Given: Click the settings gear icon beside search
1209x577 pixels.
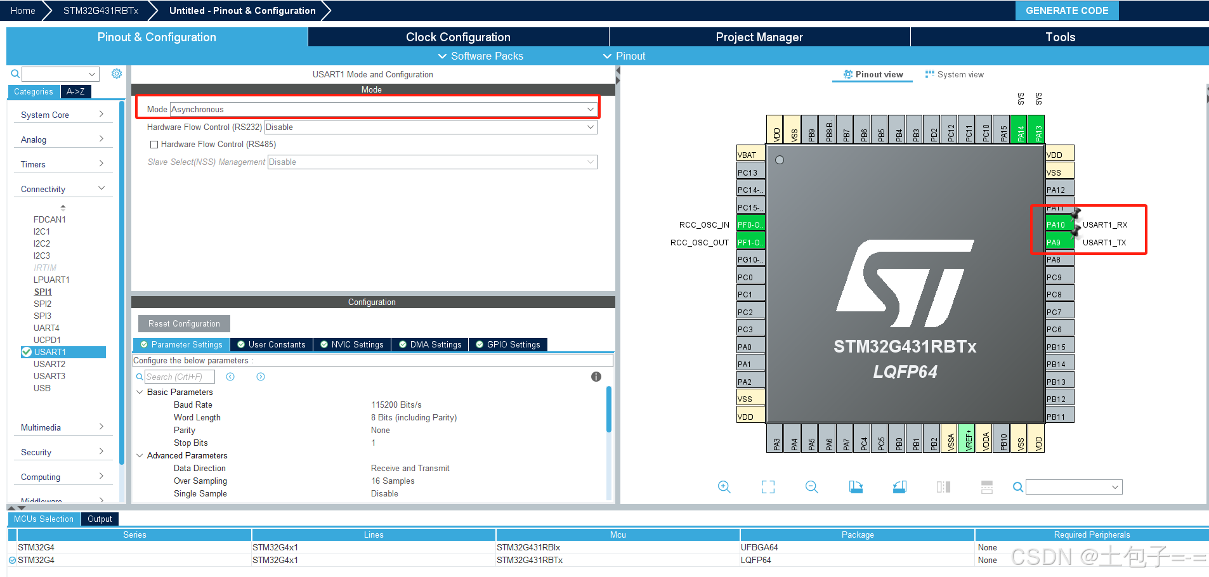Looking at the screenshot, I should tap(117, 74).
